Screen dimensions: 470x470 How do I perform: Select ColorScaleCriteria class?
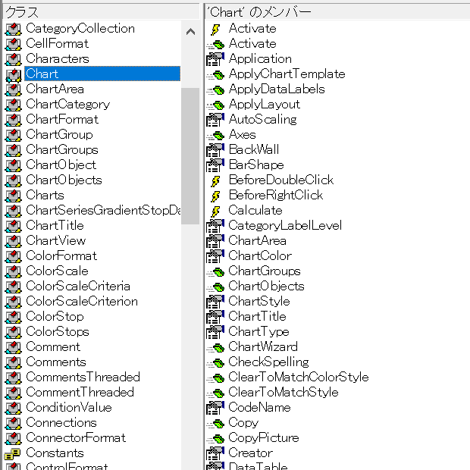pos(78,286)
